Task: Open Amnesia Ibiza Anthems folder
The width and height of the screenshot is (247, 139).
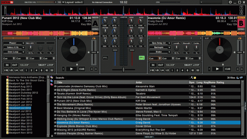Action: [27, 77]
